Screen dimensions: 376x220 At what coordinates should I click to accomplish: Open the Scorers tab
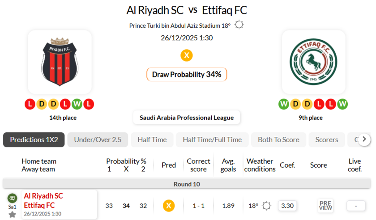[327, 140]
